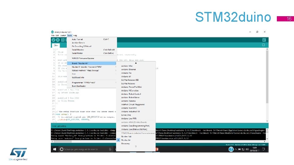This screenshot has width=294, height=165.
Task: Click the taskbar clock showing 10:09
Action: 254,149
